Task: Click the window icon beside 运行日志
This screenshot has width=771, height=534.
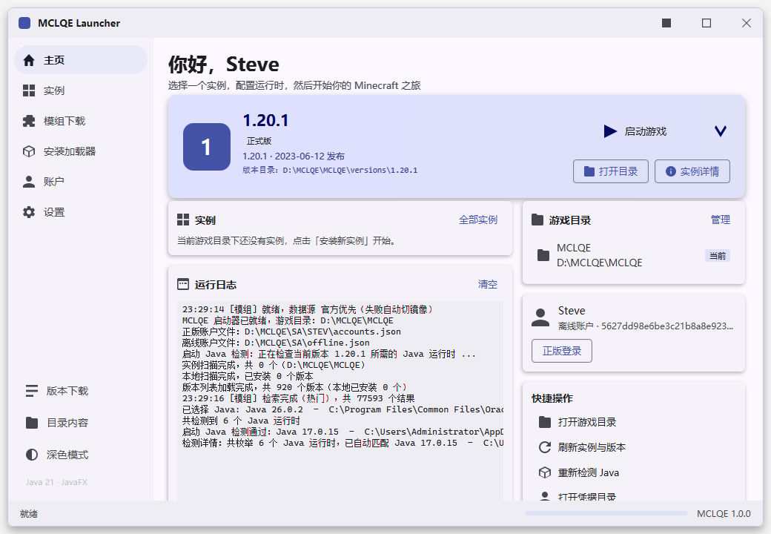Action: (183, 284)
